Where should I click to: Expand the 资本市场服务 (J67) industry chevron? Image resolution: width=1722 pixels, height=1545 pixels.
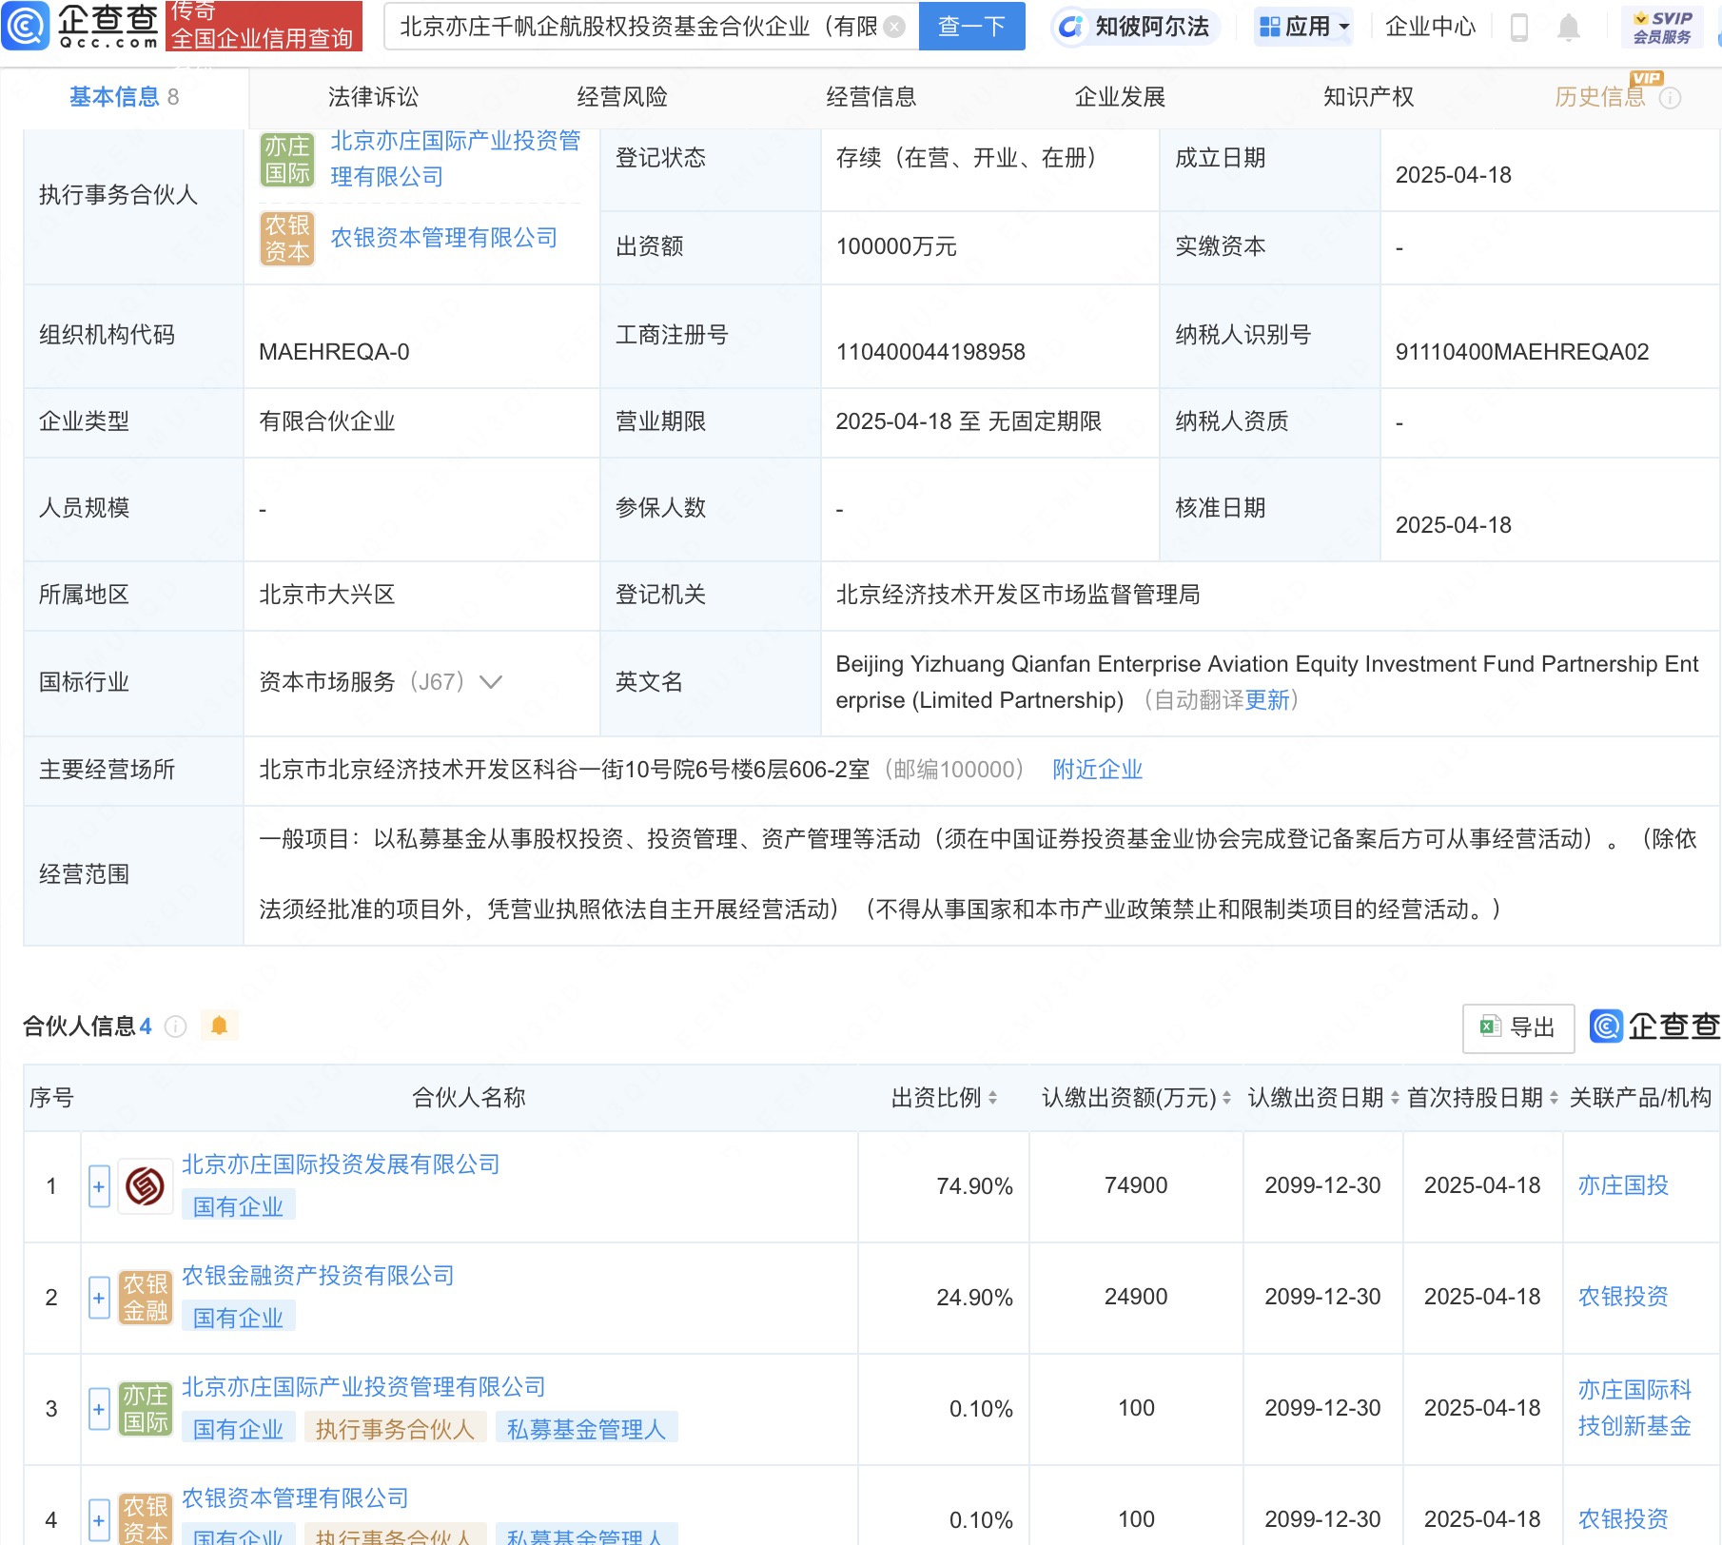click(490, 682)
